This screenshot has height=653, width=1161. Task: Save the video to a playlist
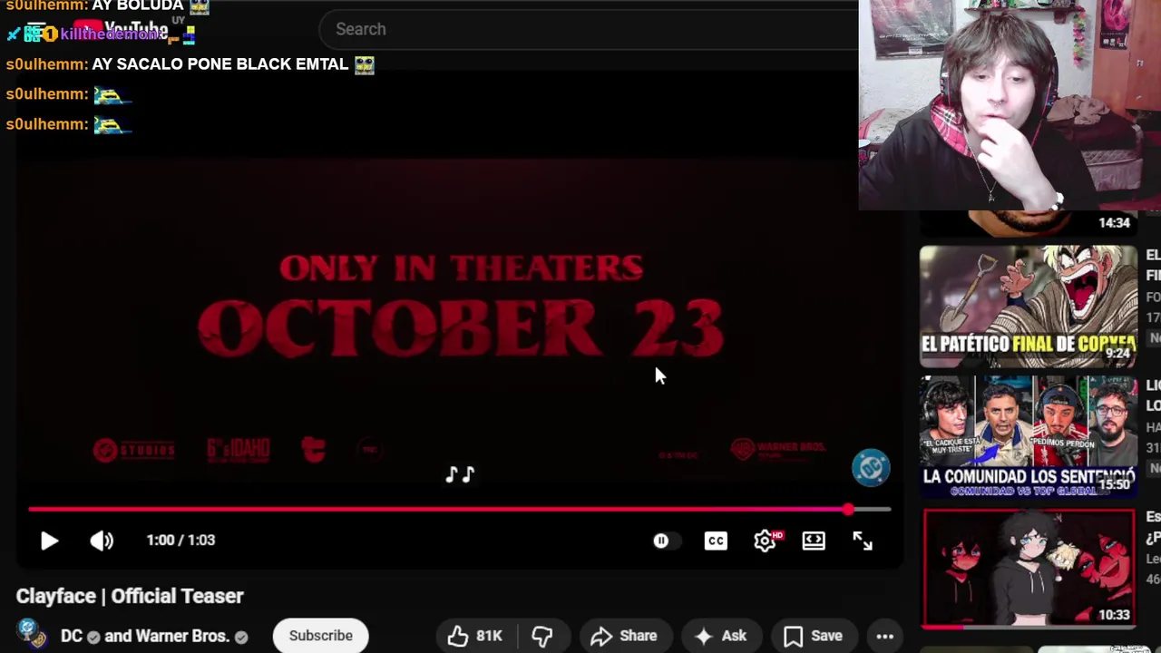tap(814, 636)
